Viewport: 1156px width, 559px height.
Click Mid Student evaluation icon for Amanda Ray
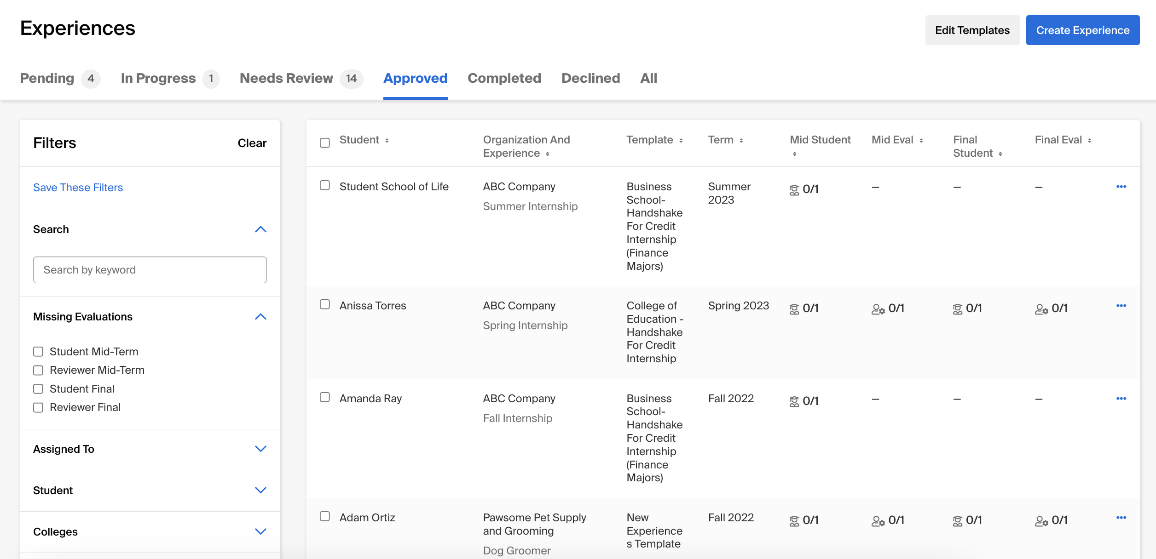(794, 402)
